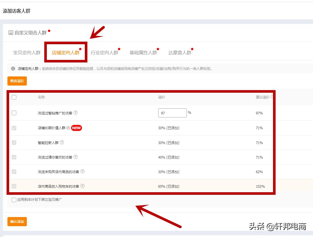Click the 浏览过猜你喜欢的访客 row checkbox
This screenshot has height=237, width=313.
pos(14,157)
